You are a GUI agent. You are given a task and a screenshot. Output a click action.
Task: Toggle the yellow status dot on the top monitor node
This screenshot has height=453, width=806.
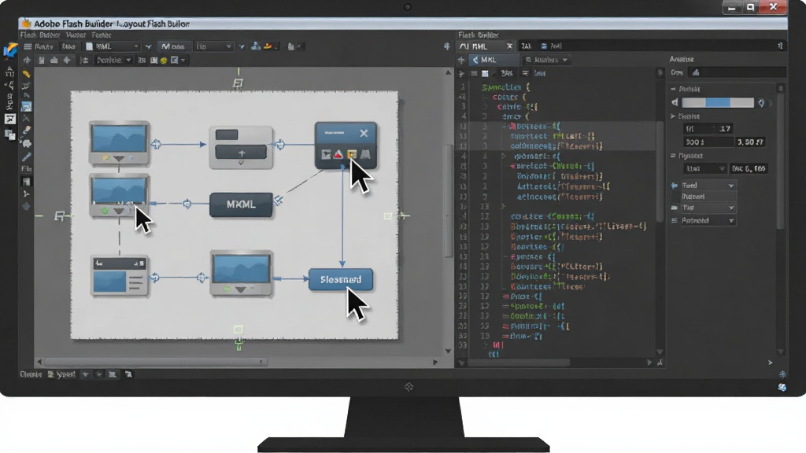tap(105, 157)
